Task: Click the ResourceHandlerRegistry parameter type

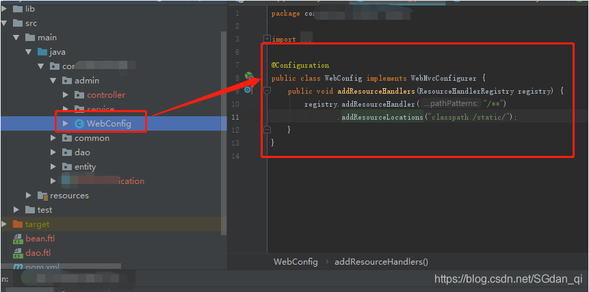Action: click(465, 91)
